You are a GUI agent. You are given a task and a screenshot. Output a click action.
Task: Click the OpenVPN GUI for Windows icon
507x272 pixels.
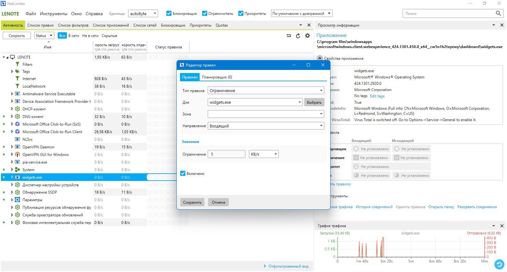[17, 155]
